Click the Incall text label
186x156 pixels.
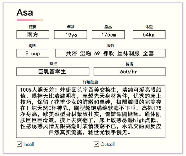29,144
